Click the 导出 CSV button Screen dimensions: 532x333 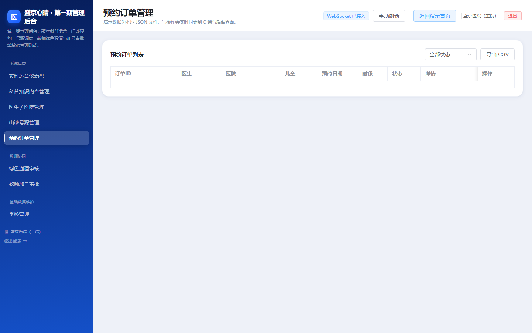(497, 54)
